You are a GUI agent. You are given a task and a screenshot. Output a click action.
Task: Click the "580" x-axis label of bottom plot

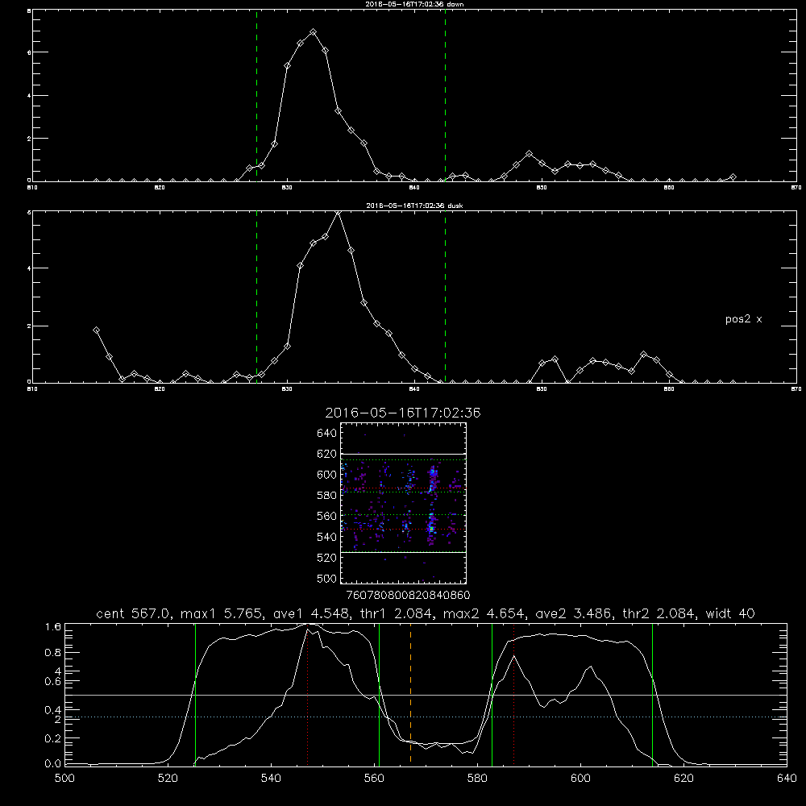[477, 779]
